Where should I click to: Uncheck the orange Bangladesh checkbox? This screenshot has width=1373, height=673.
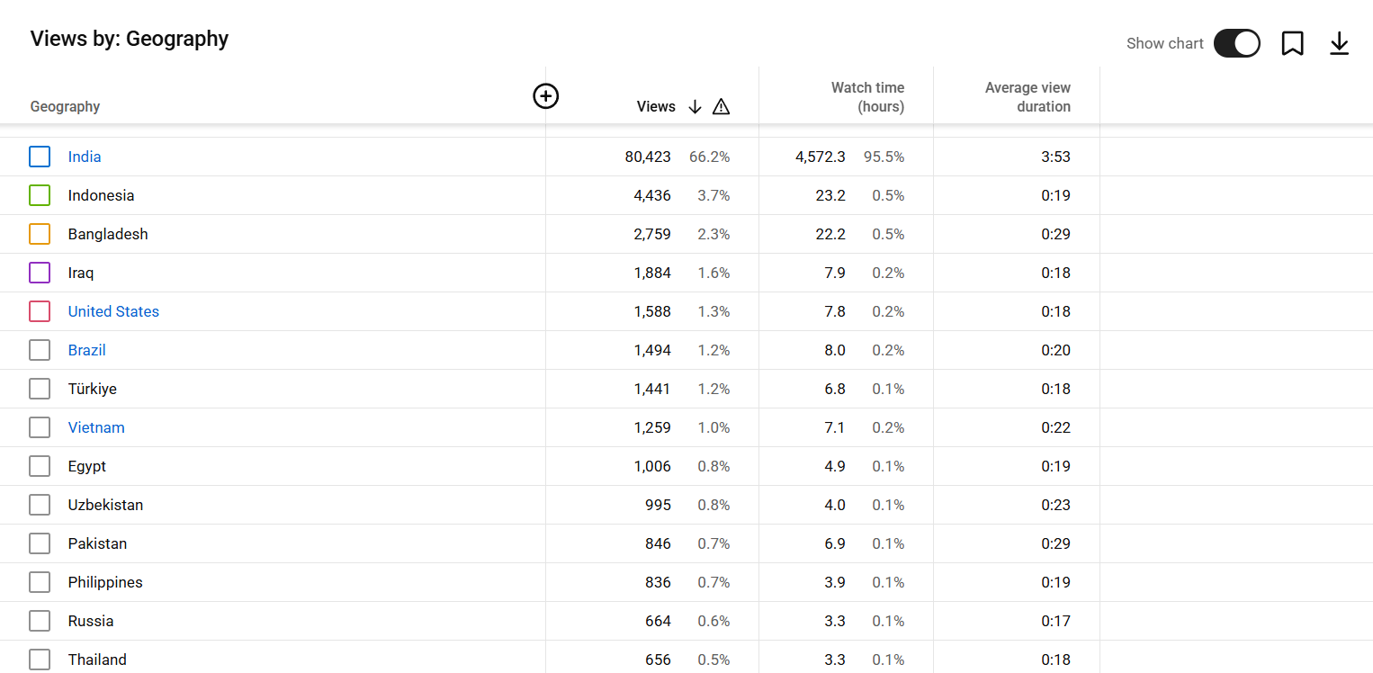tap(40, 234)
